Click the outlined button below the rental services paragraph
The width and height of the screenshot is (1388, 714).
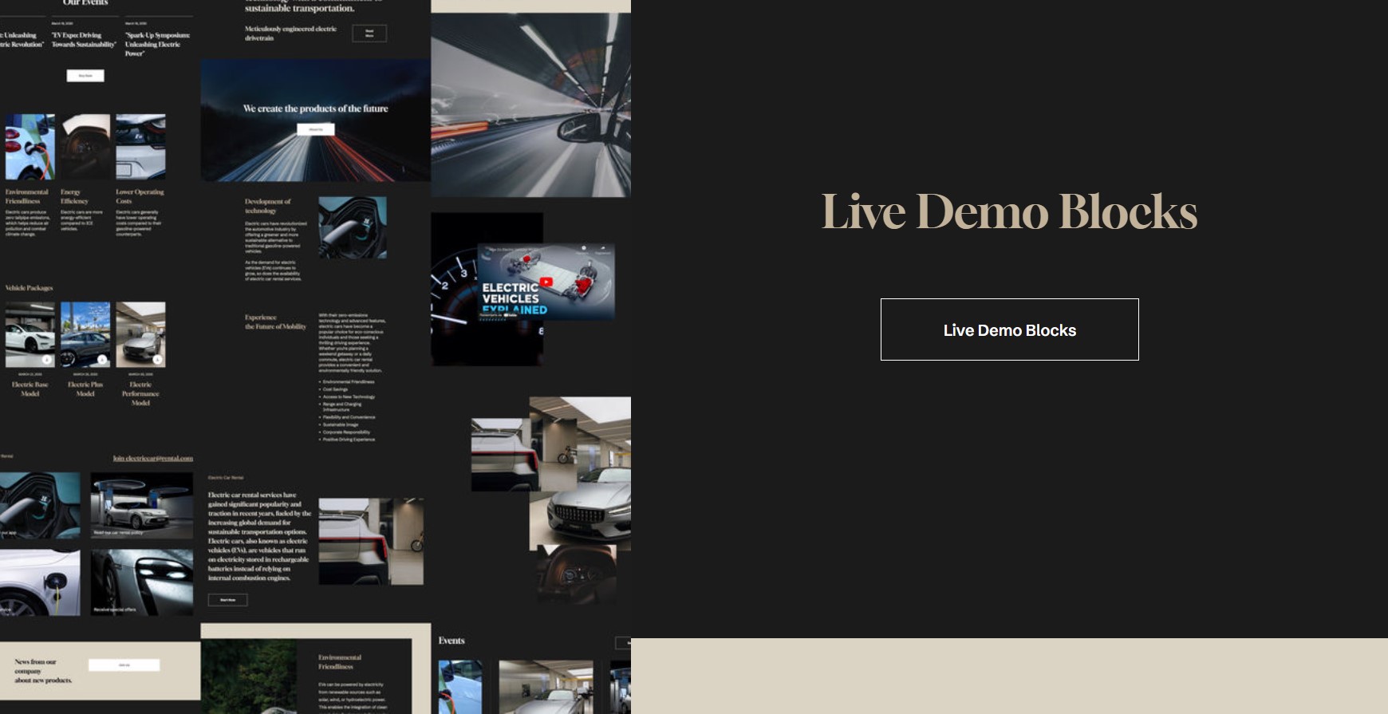point(227,600)
